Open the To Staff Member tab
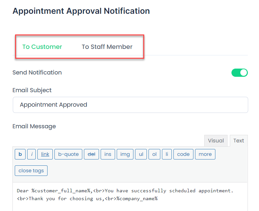259x211 pixels. 107,47
